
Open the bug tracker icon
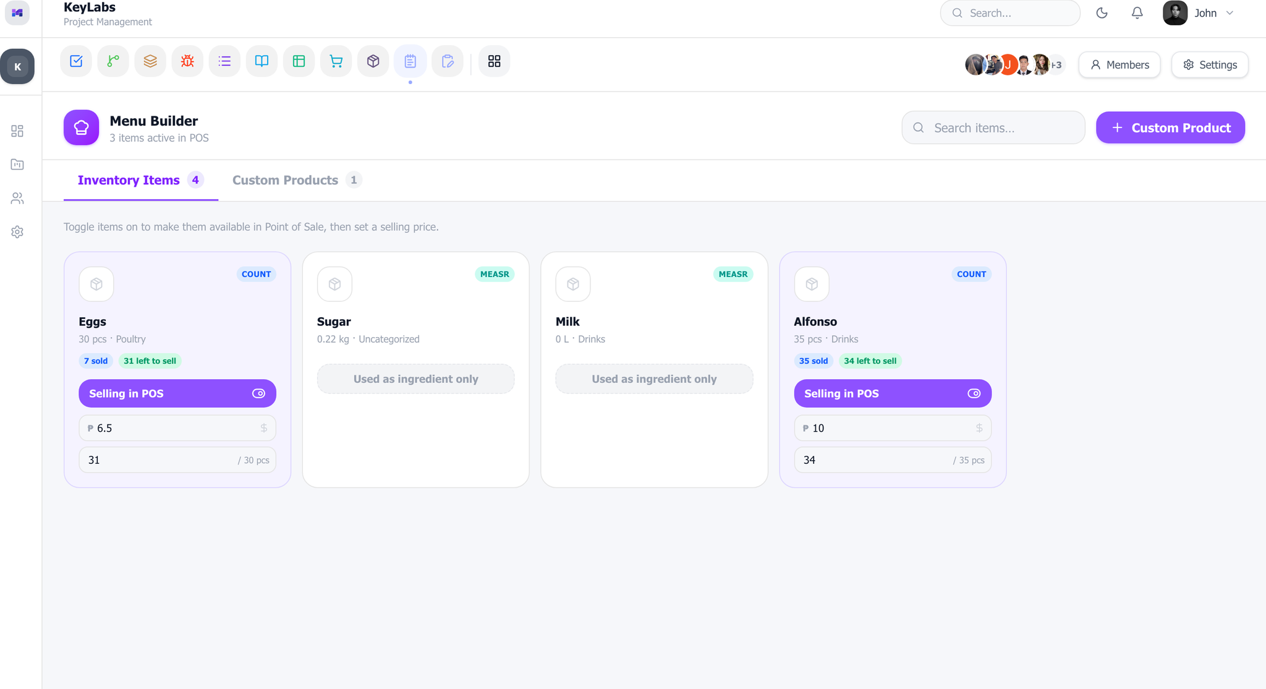pyautogui.click(x=187, y=61)
